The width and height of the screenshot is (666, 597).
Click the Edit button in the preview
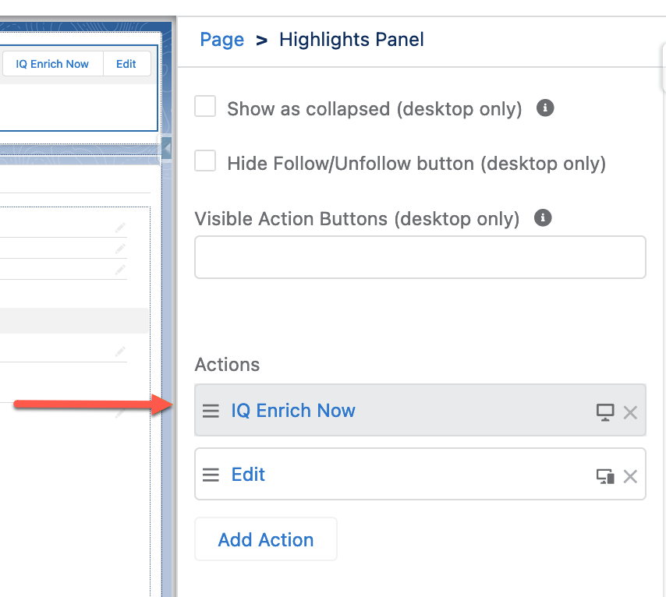click(126, 63)
